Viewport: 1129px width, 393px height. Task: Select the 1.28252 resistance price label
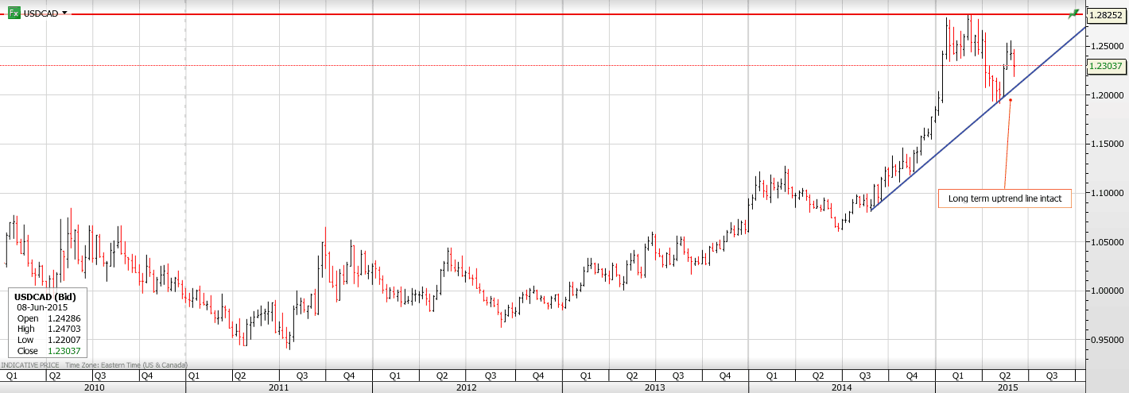click(x=1105, y=15)
